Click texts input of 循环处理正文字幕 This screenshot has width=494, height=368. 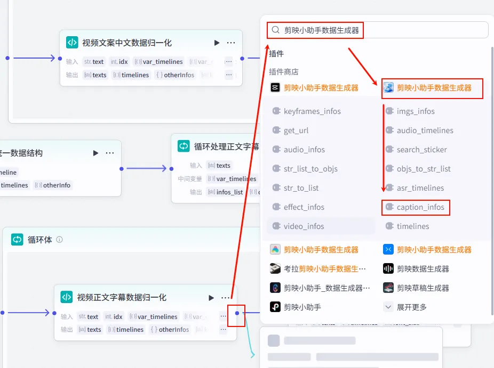point(219,166)
